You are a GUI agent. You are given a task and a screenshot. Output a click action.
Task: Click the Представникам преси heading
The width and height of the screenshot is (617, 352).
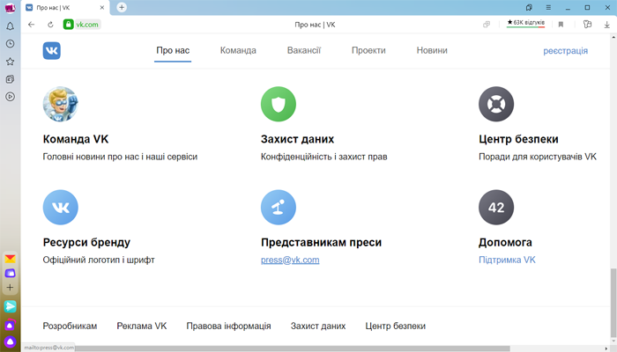[x=321, y=242]
